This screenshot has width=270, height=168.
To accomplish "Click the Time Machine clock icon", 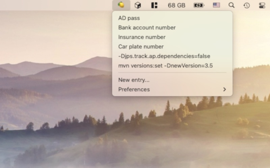I will pyautogui.click(x=247, y=5).
